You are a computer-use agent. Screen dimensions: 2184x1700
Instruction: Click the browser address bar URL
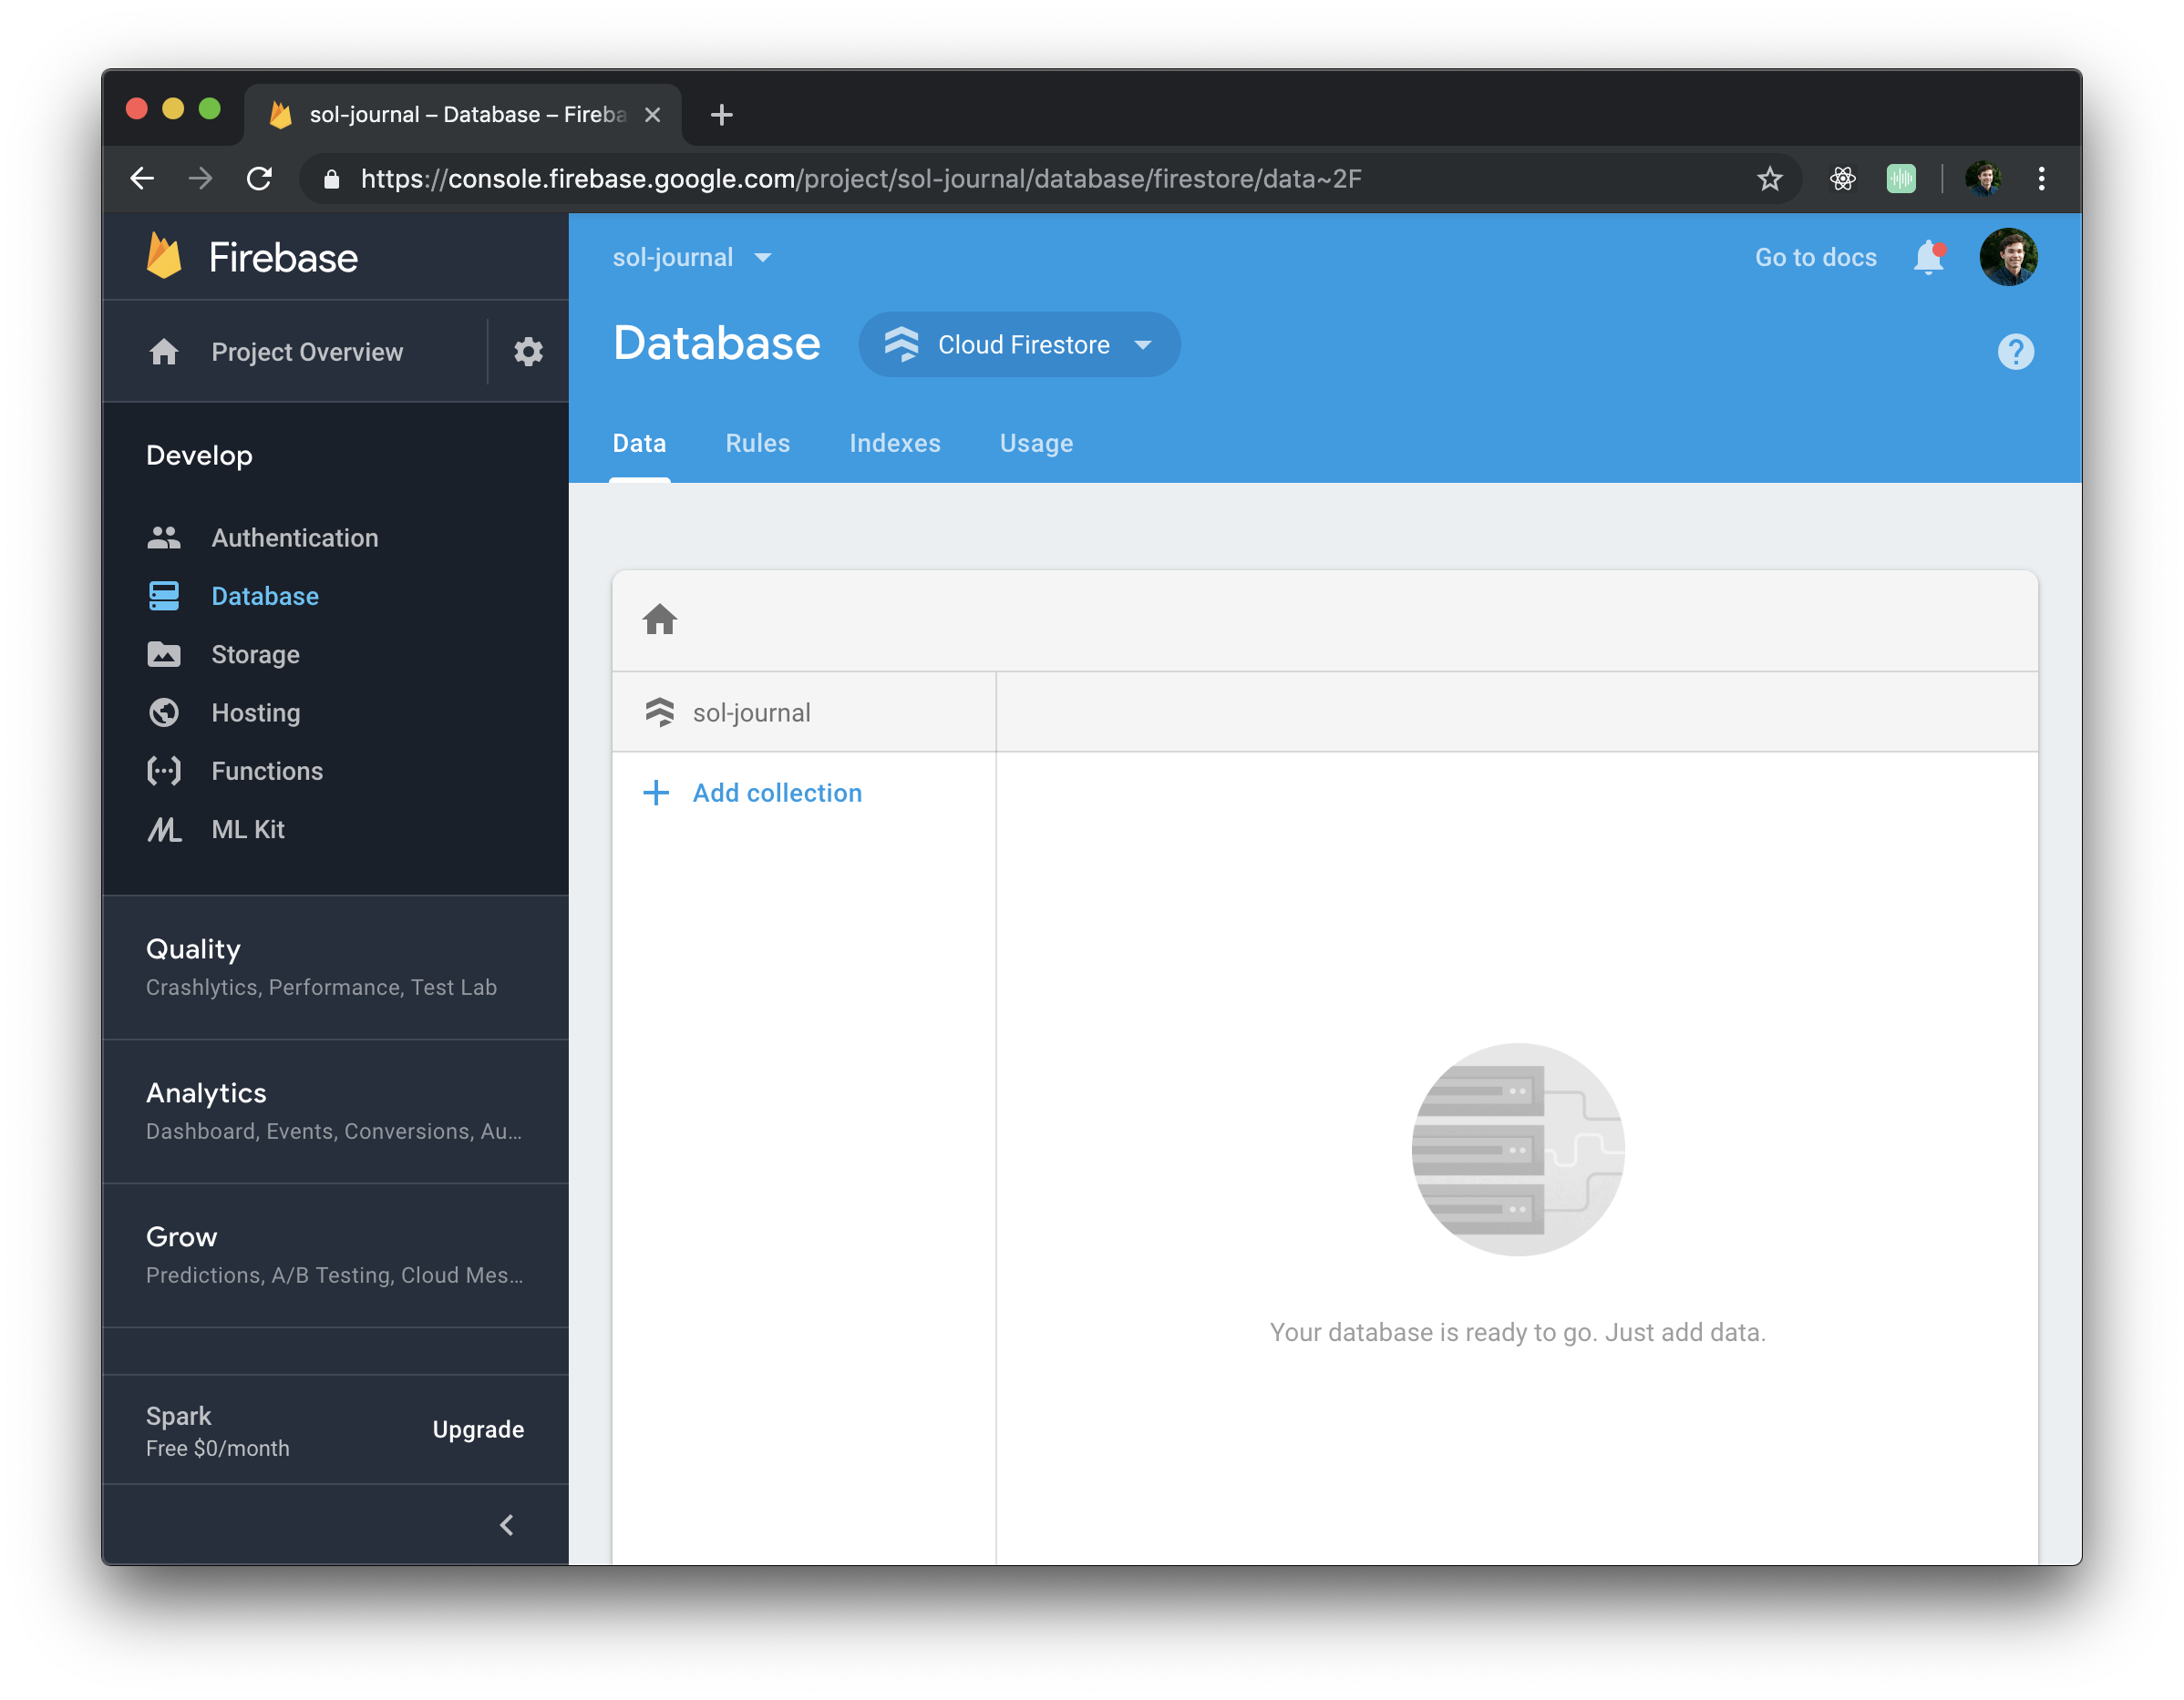860,179
